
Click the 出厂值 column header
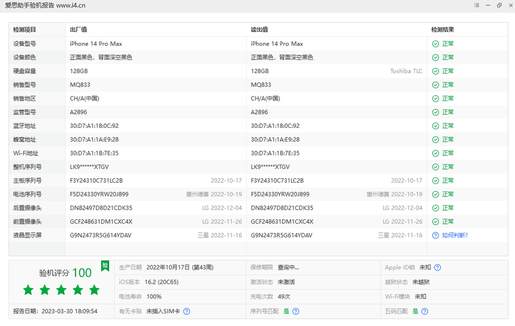78,30
